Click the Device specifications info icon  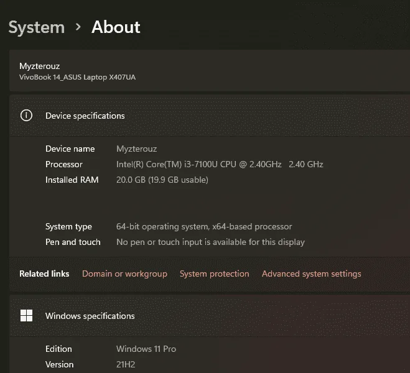(26, 115)
